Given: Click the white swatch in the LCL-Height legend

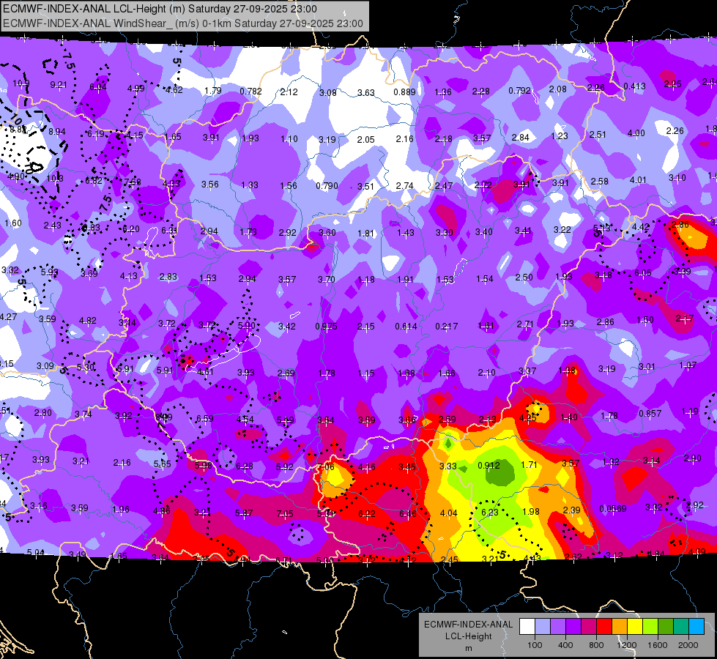Looking at the screenshot, I should click(x=527, y=626).
